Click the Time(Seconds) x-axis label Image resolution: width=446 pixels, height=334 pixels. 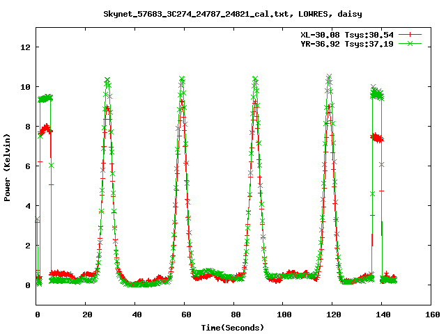(x=233, y=328)
